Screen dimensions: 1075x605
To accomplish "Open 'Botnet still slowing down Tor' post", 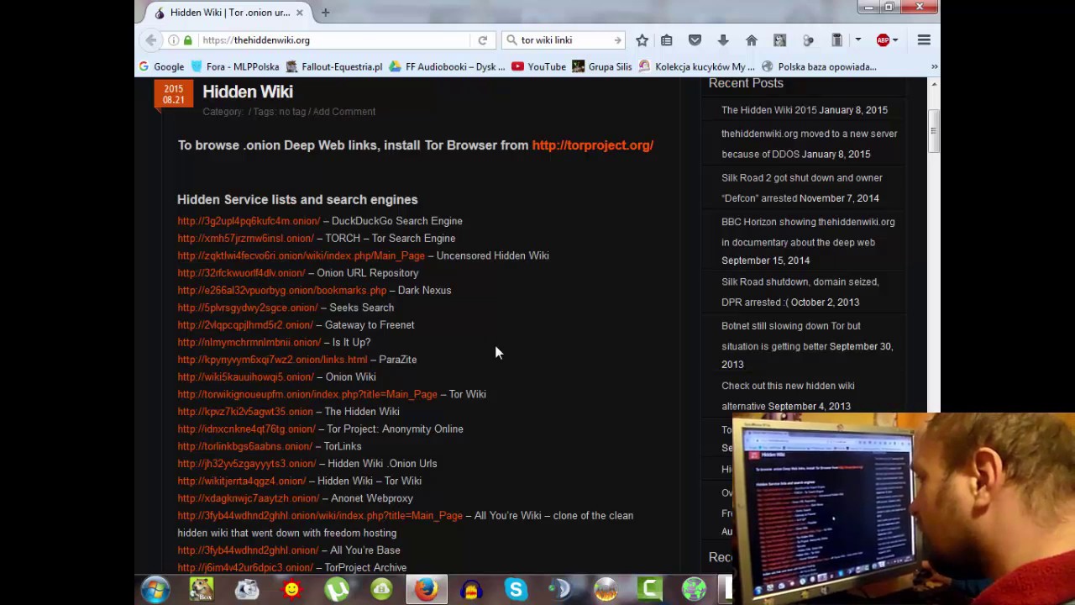I will point(791,335).
